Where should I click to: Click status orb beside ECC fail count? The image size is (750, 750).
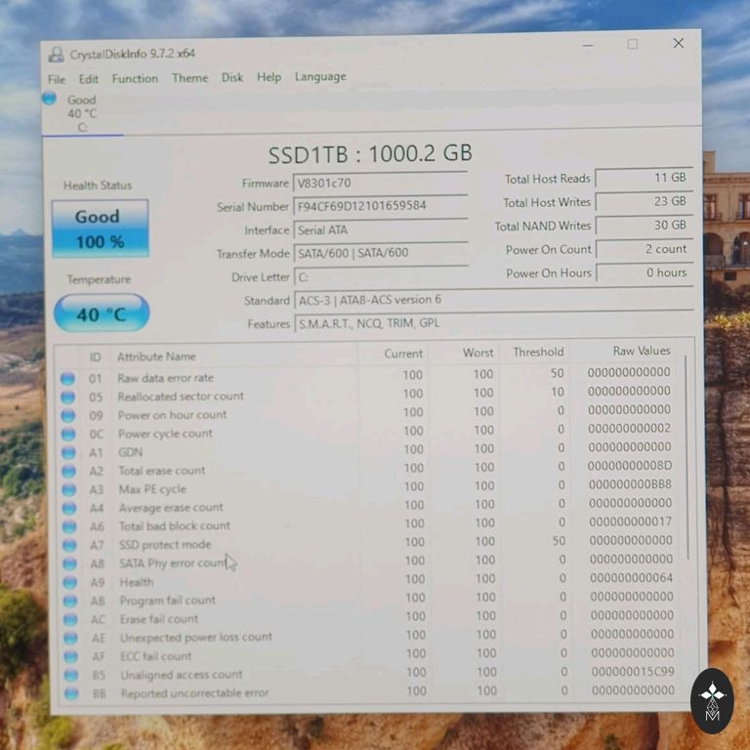tap(70, 656)
